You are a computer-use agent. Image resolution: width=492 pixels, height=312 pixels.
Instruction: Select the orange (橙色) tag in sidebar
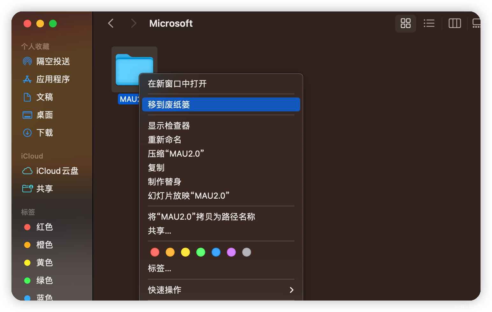click(38, 245)
